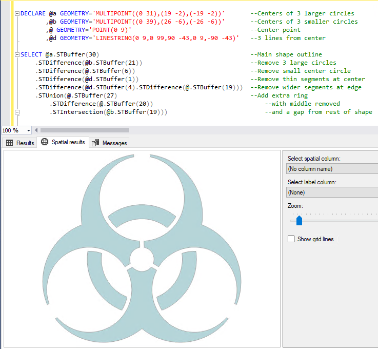Click the Zoom slider handle
Screen dimensions: 378x349
[x=299, y=221]
